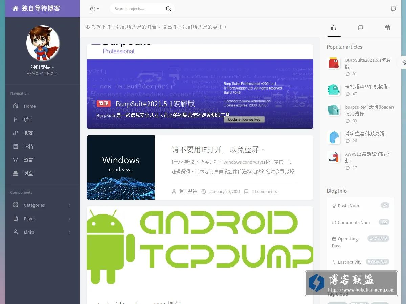The height and width of the screenshot is (304, 406).
Task: Open popular article burpsuite注册机(loader)使用教程
Action: click(370, 110)
